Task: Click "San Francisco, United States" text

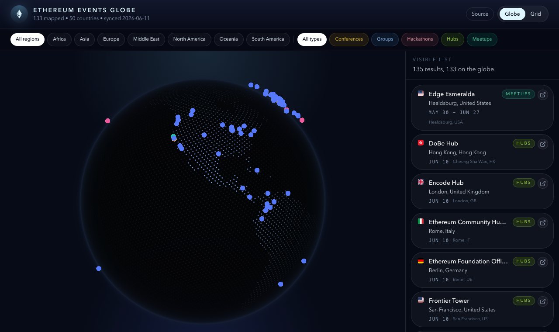Action: click(462, 310)
